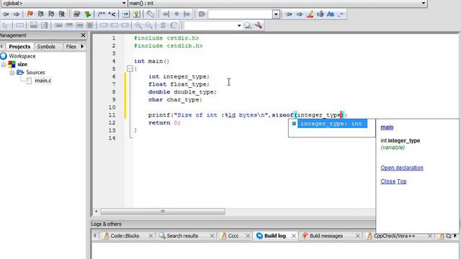461x259 pixels.
Task: Run the ThreadSearch magnifier icon
Action: (248, 26)
